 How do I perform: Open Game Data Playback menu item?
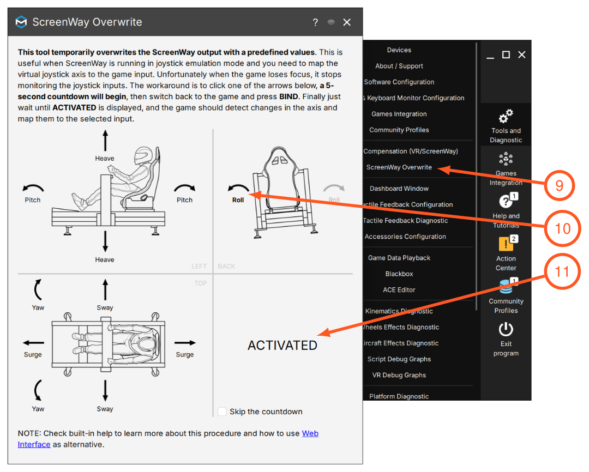[x=399, y=258]
